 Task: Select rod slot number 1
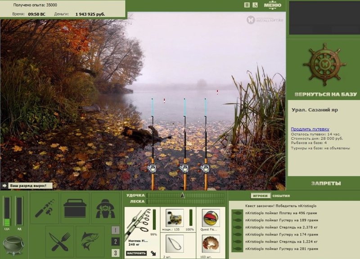coord(116,230)
